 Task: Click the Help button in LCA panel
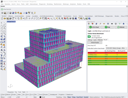(x=107, y=27)
